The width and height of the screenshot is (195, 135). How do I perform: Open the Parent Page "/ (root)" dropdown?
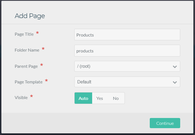(x=123, y=66)
